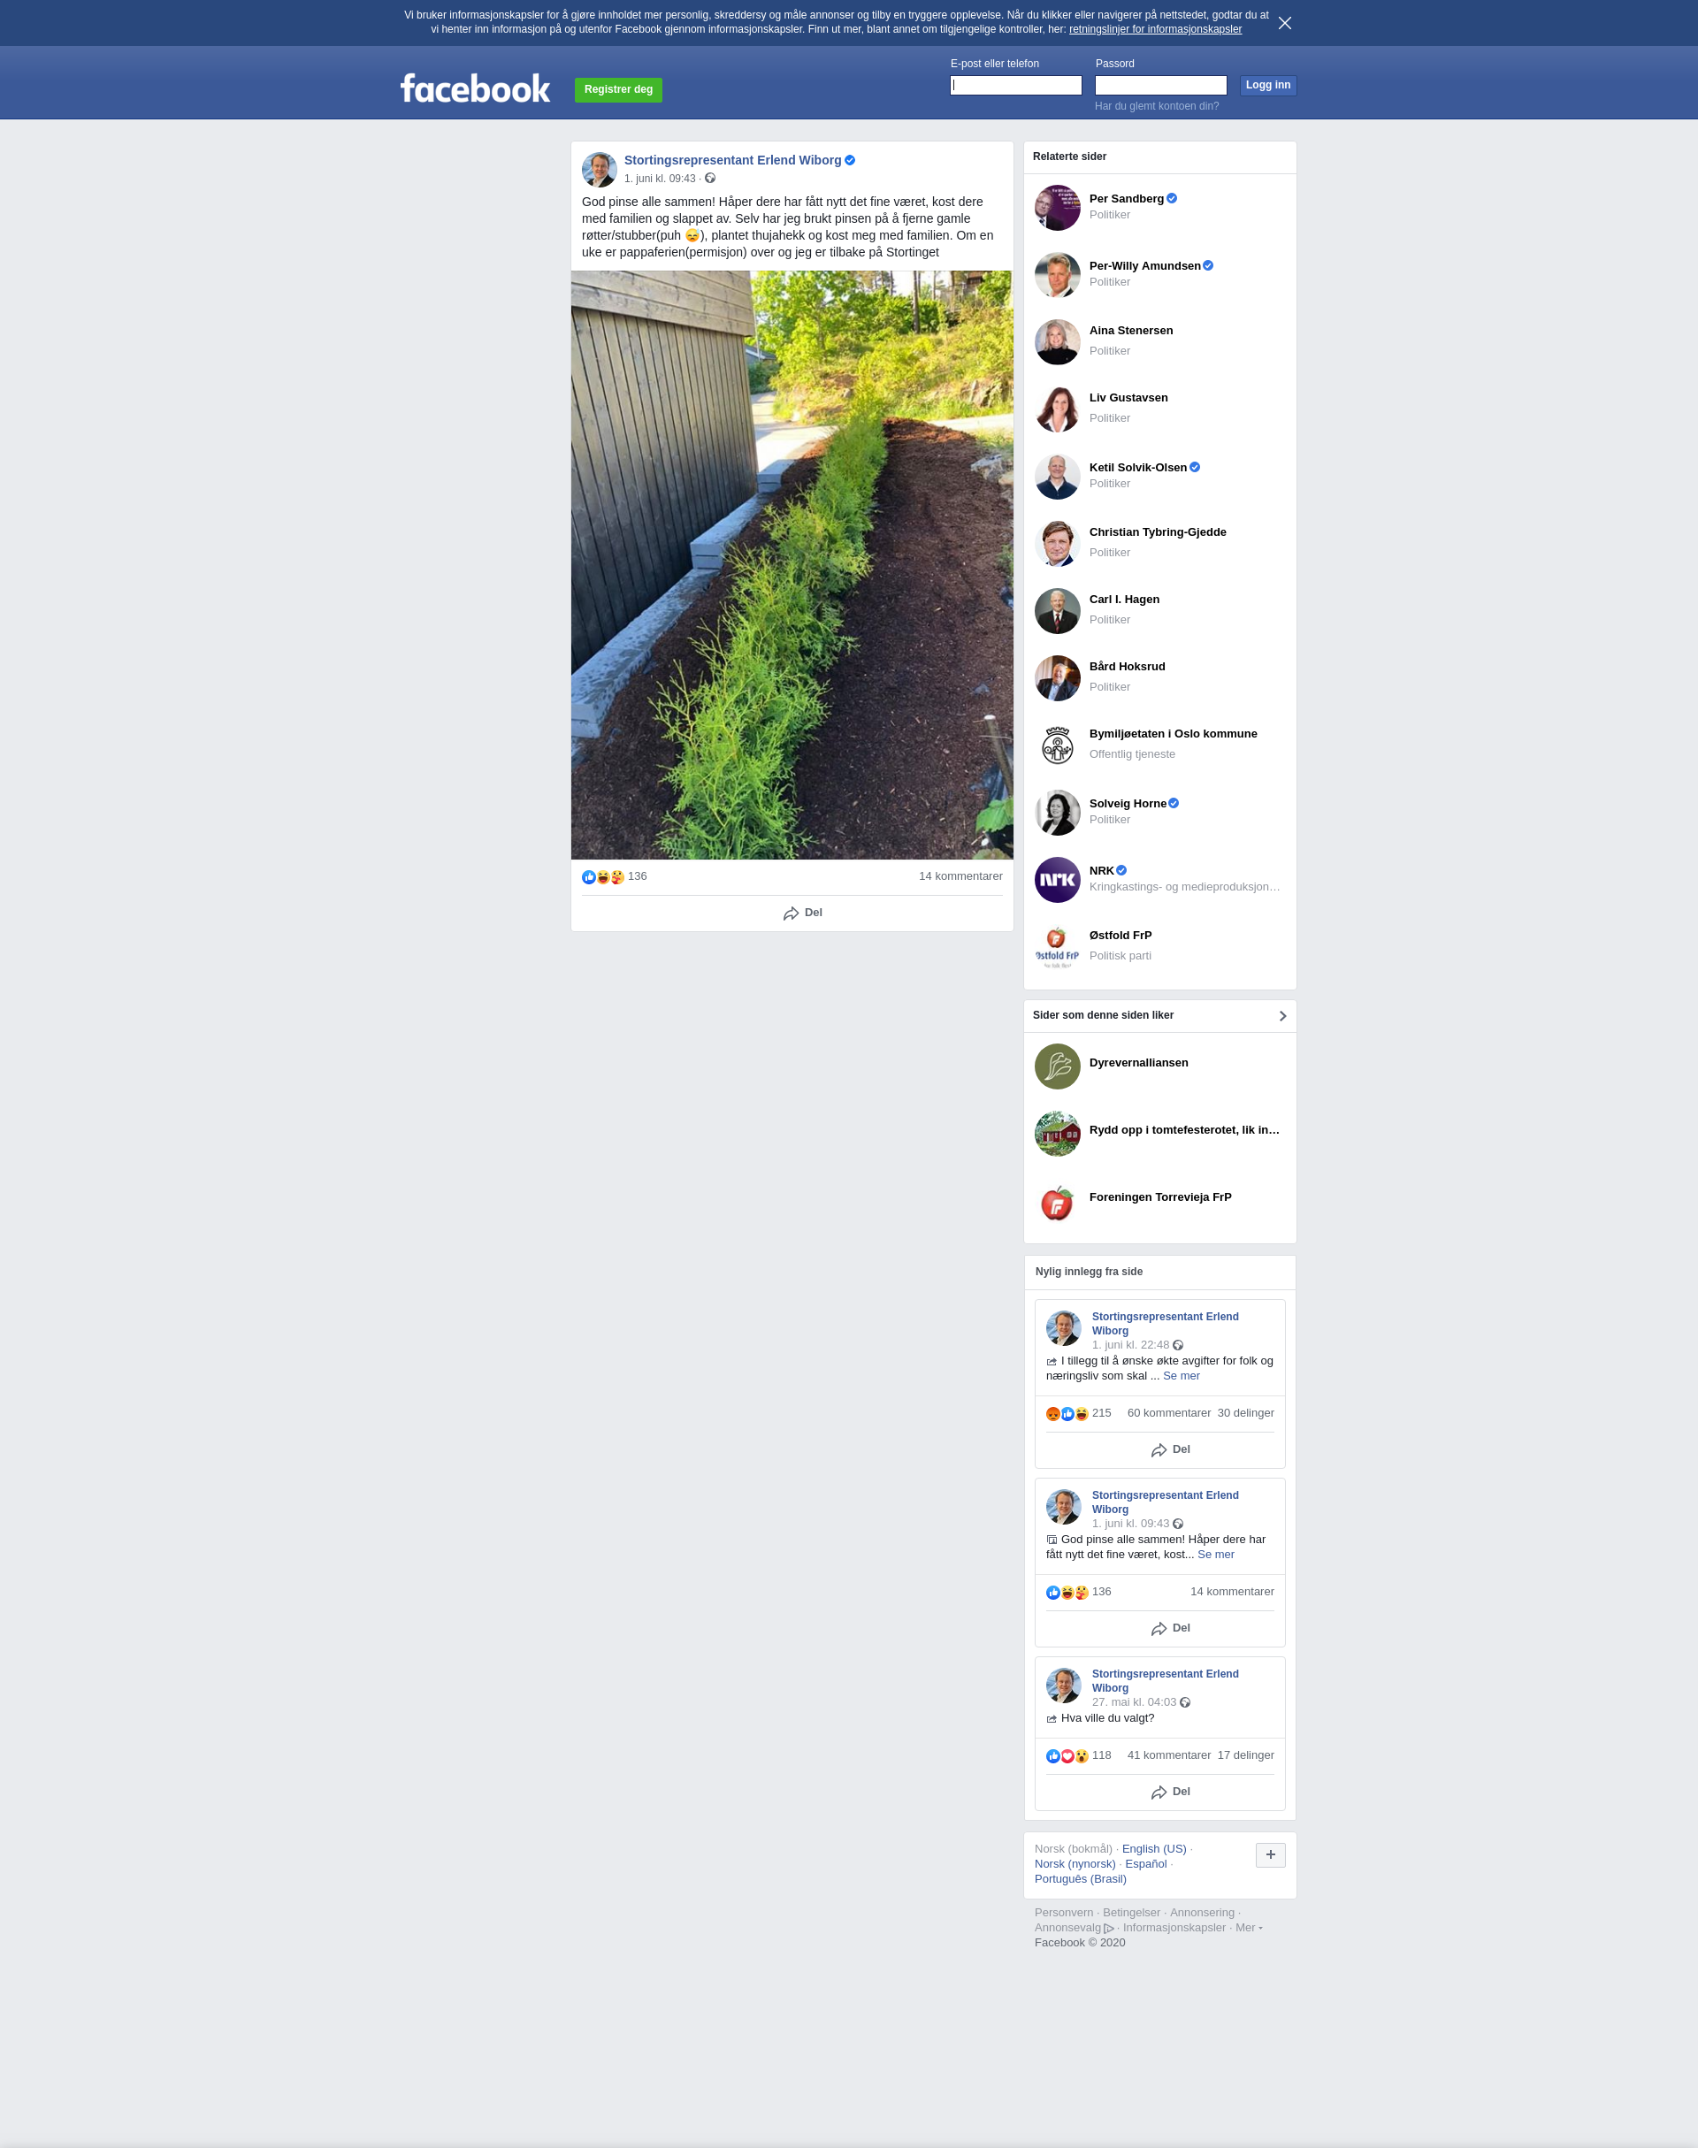Click the Logg inn button
This screenshot has height=2148, width=1698.
point(1267,86)
